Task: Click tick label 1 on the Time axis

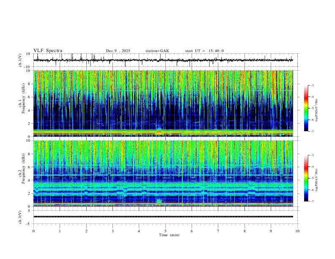Action: tap(60, 231)
